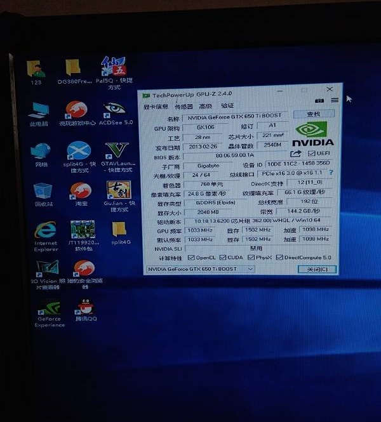Toggle the OpenCL checkbox
Image resolution: width=381 pixels, height=422 pixels.
coord(191,258)
